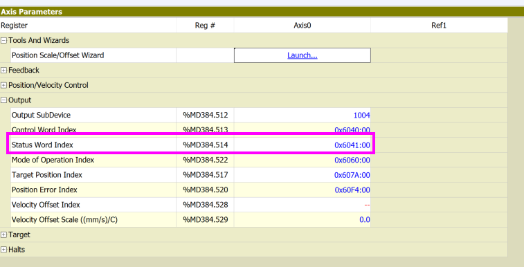Screen dimensions: 524x267
Task: Select the Reg # column header
Action: coord(205,26)
